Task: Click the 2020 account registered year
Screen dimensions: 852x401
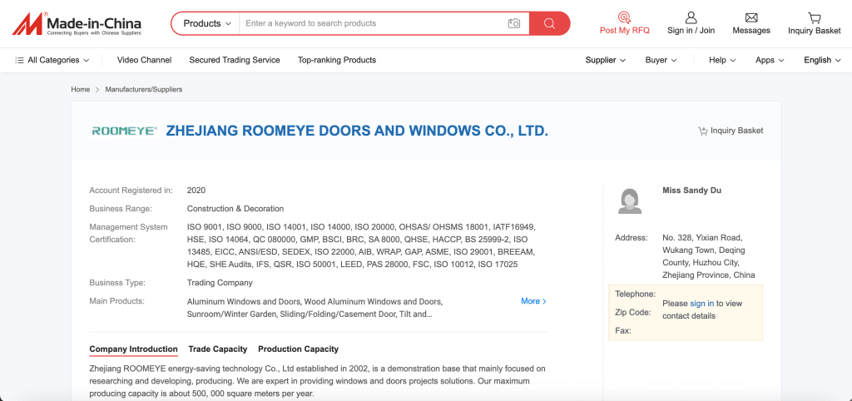Action: [x=196, y=191]
